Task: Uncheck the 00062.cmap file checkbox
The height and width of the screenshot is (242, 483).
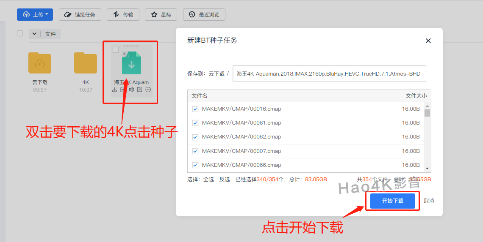Action: coord(195,137)
